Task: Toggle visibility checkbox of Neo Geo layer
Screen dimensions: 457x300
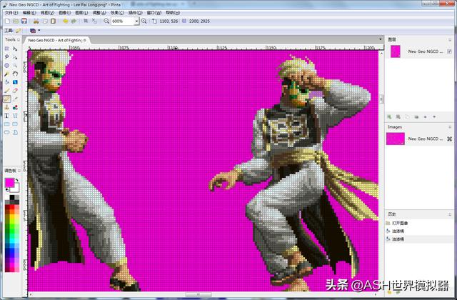Action: point(448,51)
